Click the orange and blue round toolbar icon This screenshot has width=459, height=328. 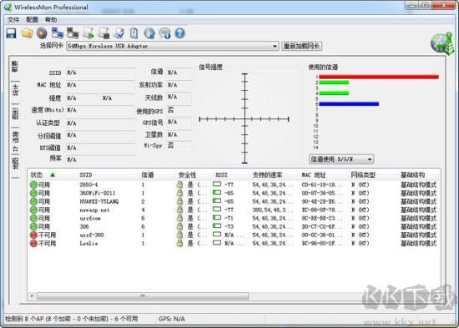(42, 33)
